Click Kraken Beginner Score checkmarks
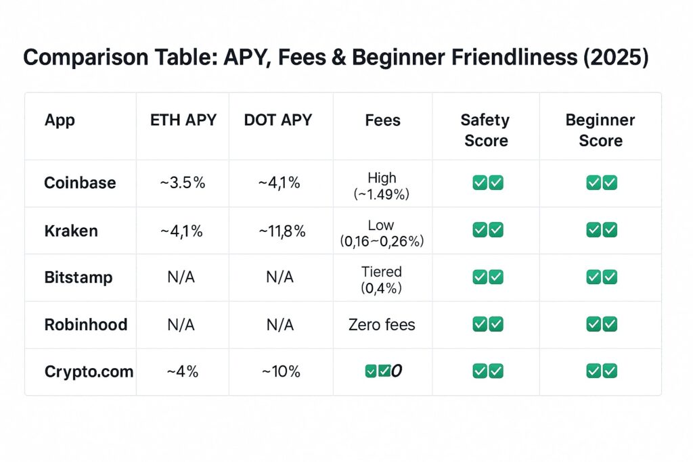This screenshot has width=693, height=462. [x=602, y=230]
